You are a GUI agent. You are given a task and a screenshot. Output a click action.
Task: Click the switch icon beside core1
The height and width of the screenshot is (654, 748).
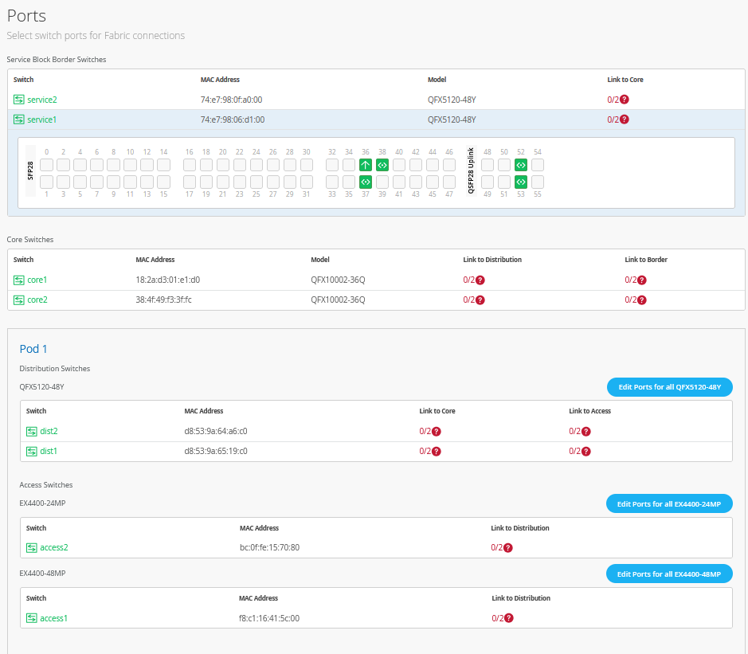19,280
